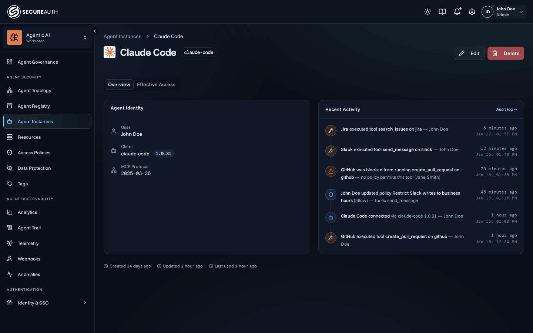Expand the Identity & SSO submenu arrow
The height and width of the screenshot is (333, 533).
click(85, 303)
